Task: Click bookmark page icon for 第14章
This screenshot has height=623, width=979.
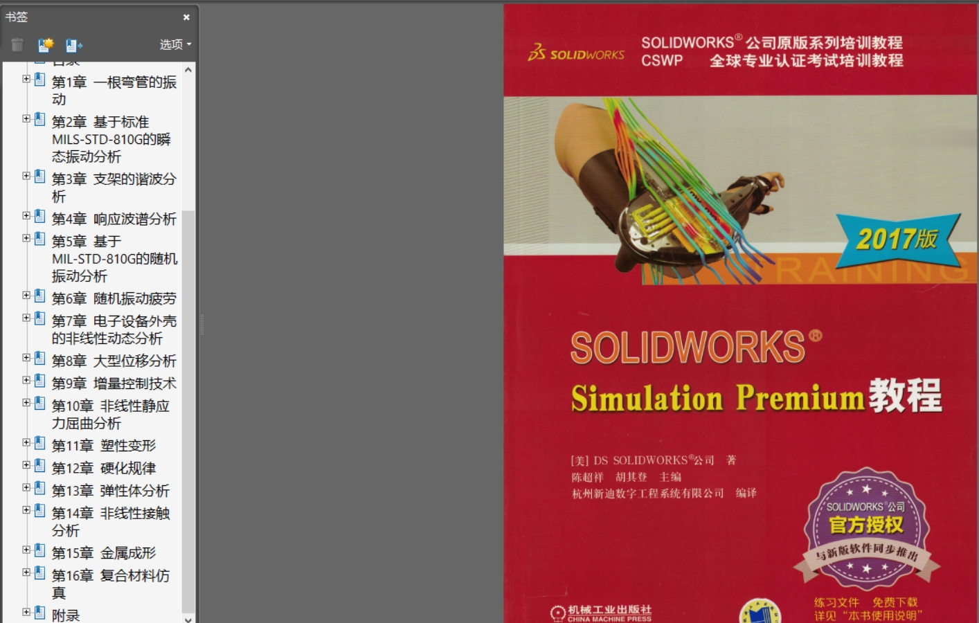Action: tap(40, 511)
